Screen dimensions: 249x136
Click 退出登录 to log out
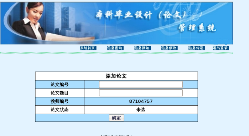(221, 48)
